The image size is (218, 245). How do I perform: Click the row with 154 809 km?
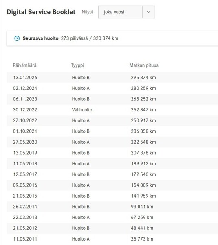pyautogui.click(x=112, y=185)
